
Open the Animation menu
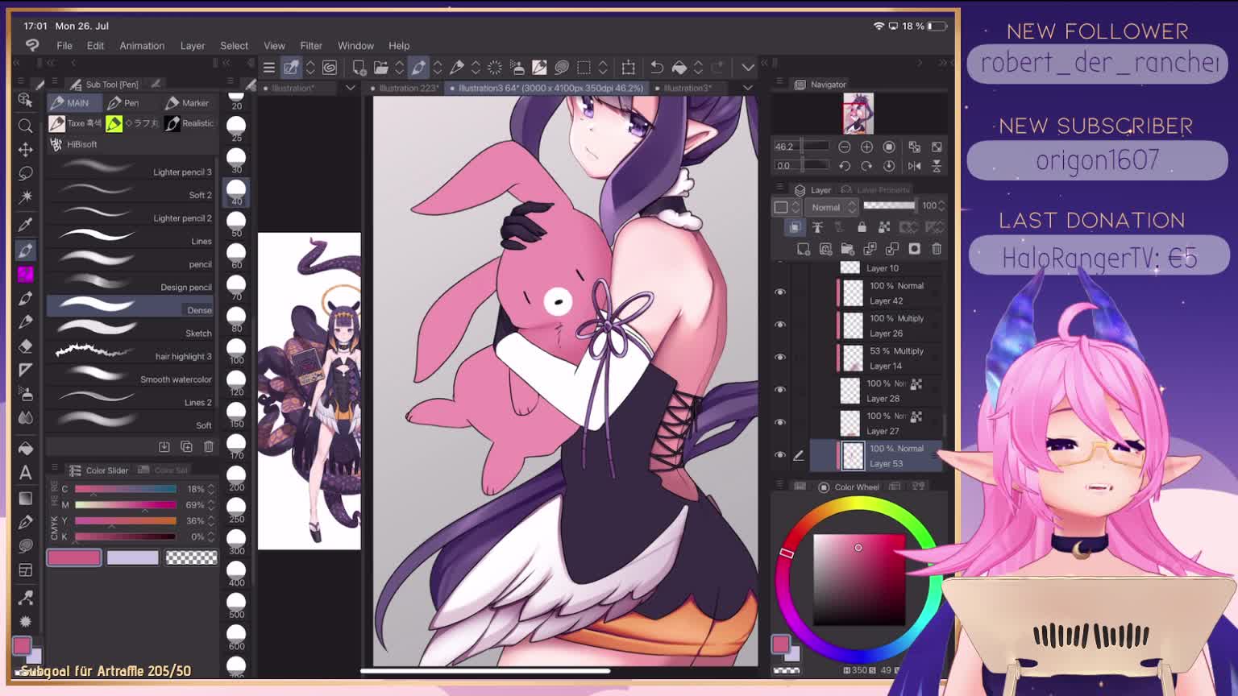click(142, 46)
